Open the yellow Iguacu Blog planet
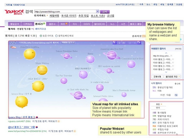Image resolution: width=184 pixels, height=138 pixels. [x=22, y=102]
